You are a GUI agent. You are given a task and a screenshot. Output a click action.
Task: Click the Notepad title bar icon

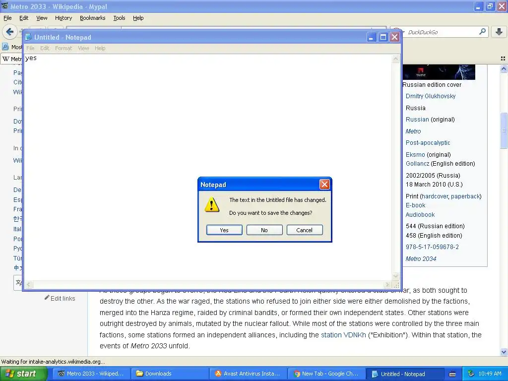[x=28, y=37]
